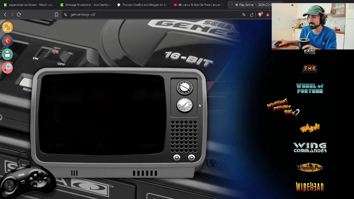Open site settings icon beside the URL
The height and width of the screenshot is (199, 354).
click(x=65, y=15)
